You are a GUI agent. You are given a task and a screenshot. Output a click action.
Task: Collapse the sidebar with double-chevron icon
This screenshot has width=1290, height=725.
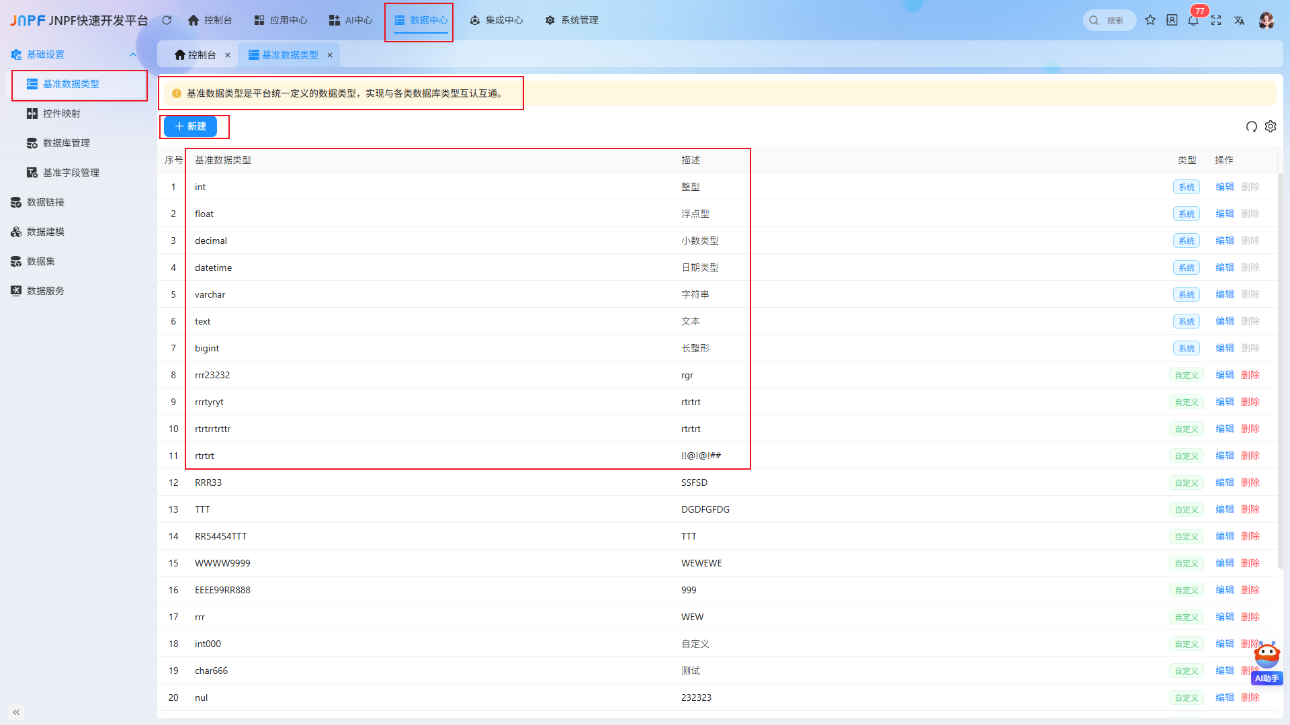click(x=16, y=712)
